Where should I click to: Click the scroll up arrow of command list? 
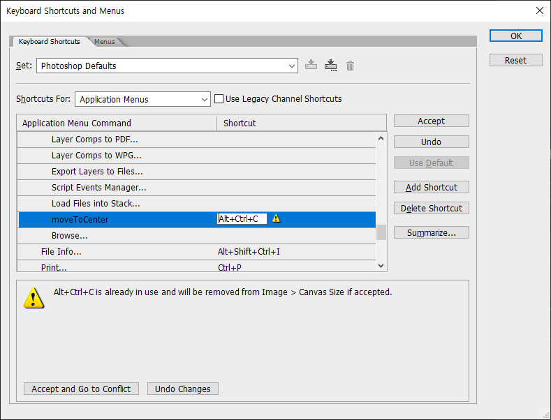(381, 138)
